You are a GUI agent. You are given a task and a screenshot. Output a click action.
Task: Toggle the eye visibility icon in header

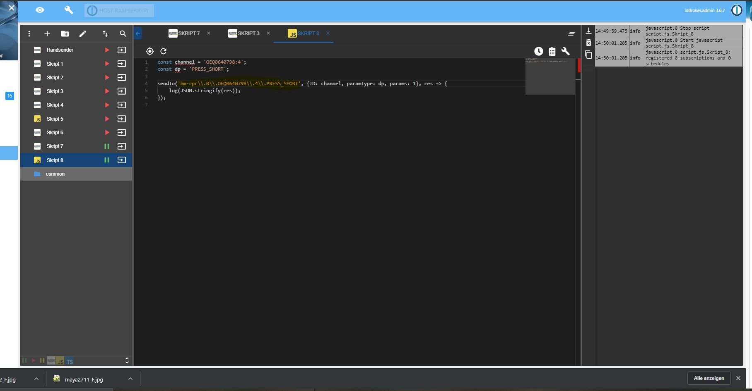pos(40,10)
